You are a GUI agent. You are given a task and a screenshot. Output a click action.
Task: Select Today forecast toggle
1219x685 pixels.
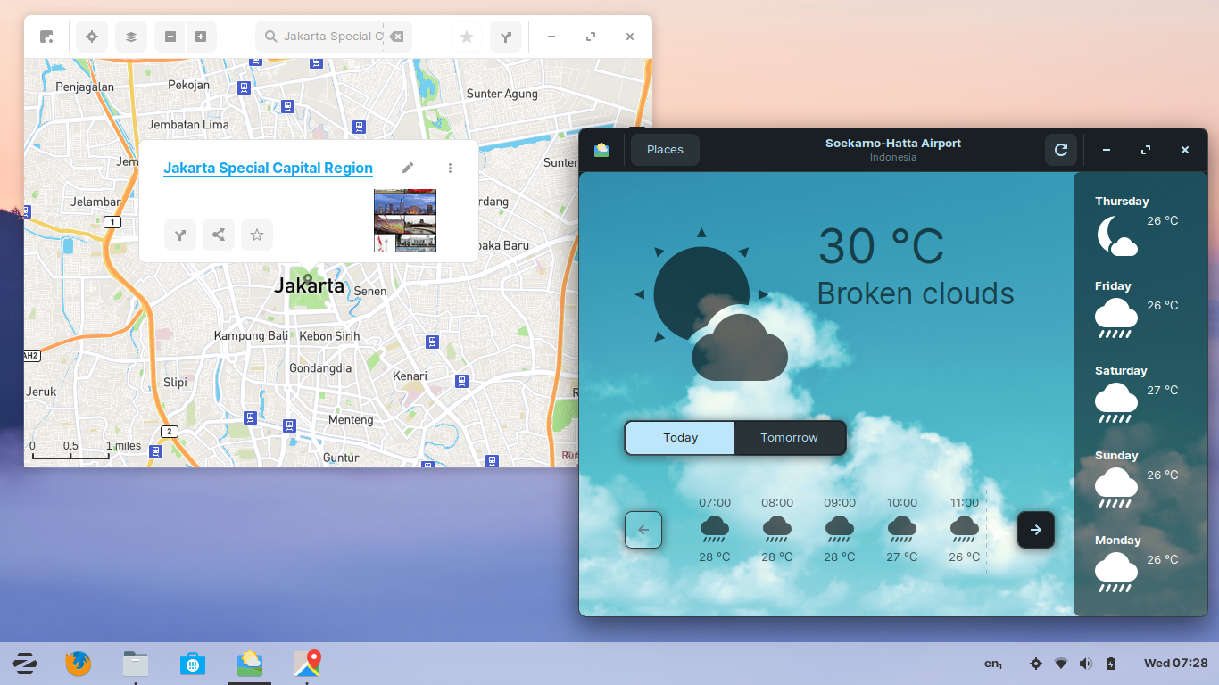coord(680,438)
